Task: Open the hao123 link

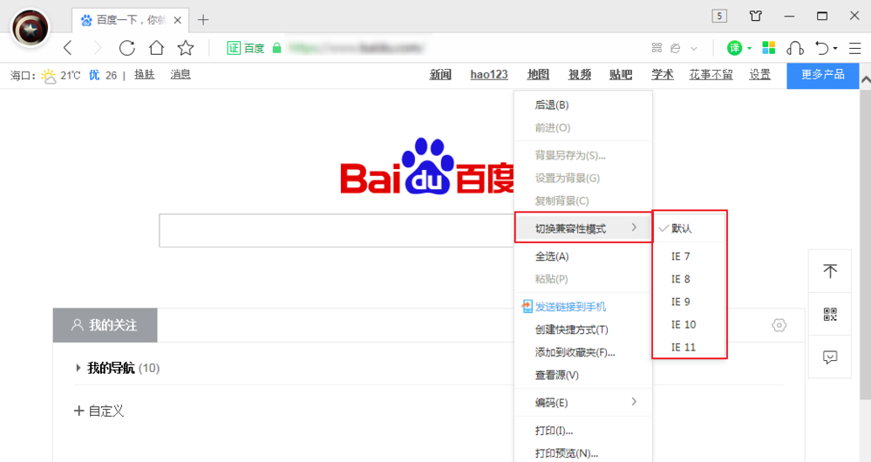Action: pos(489,74)
